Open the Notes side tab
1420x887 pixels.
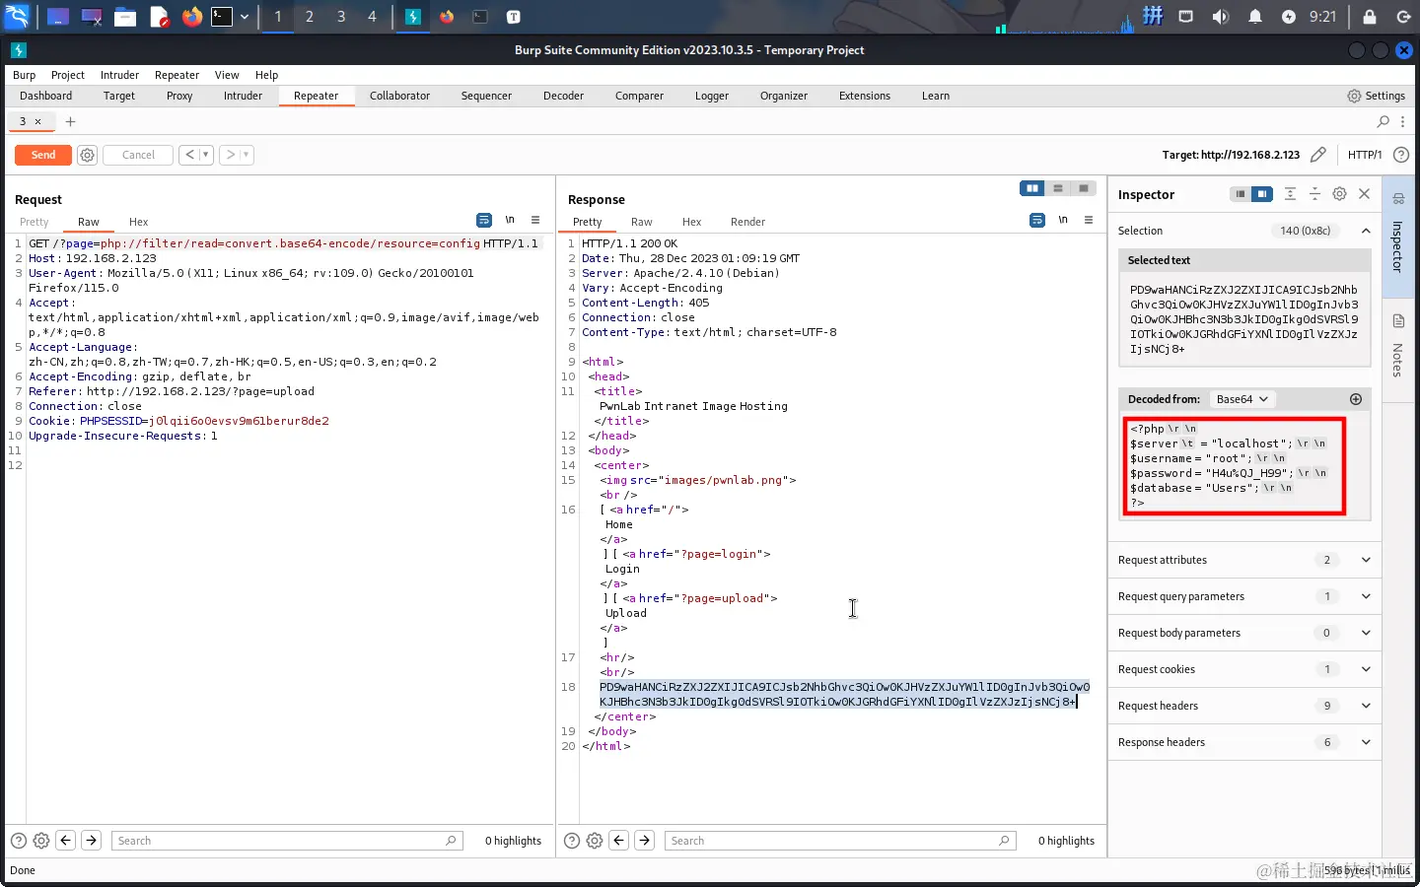coord(1398,348)
